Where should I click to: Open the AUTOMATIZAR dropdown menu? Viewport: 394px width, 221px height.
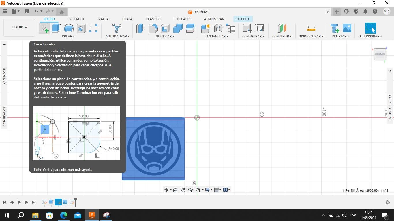(117, 36)
